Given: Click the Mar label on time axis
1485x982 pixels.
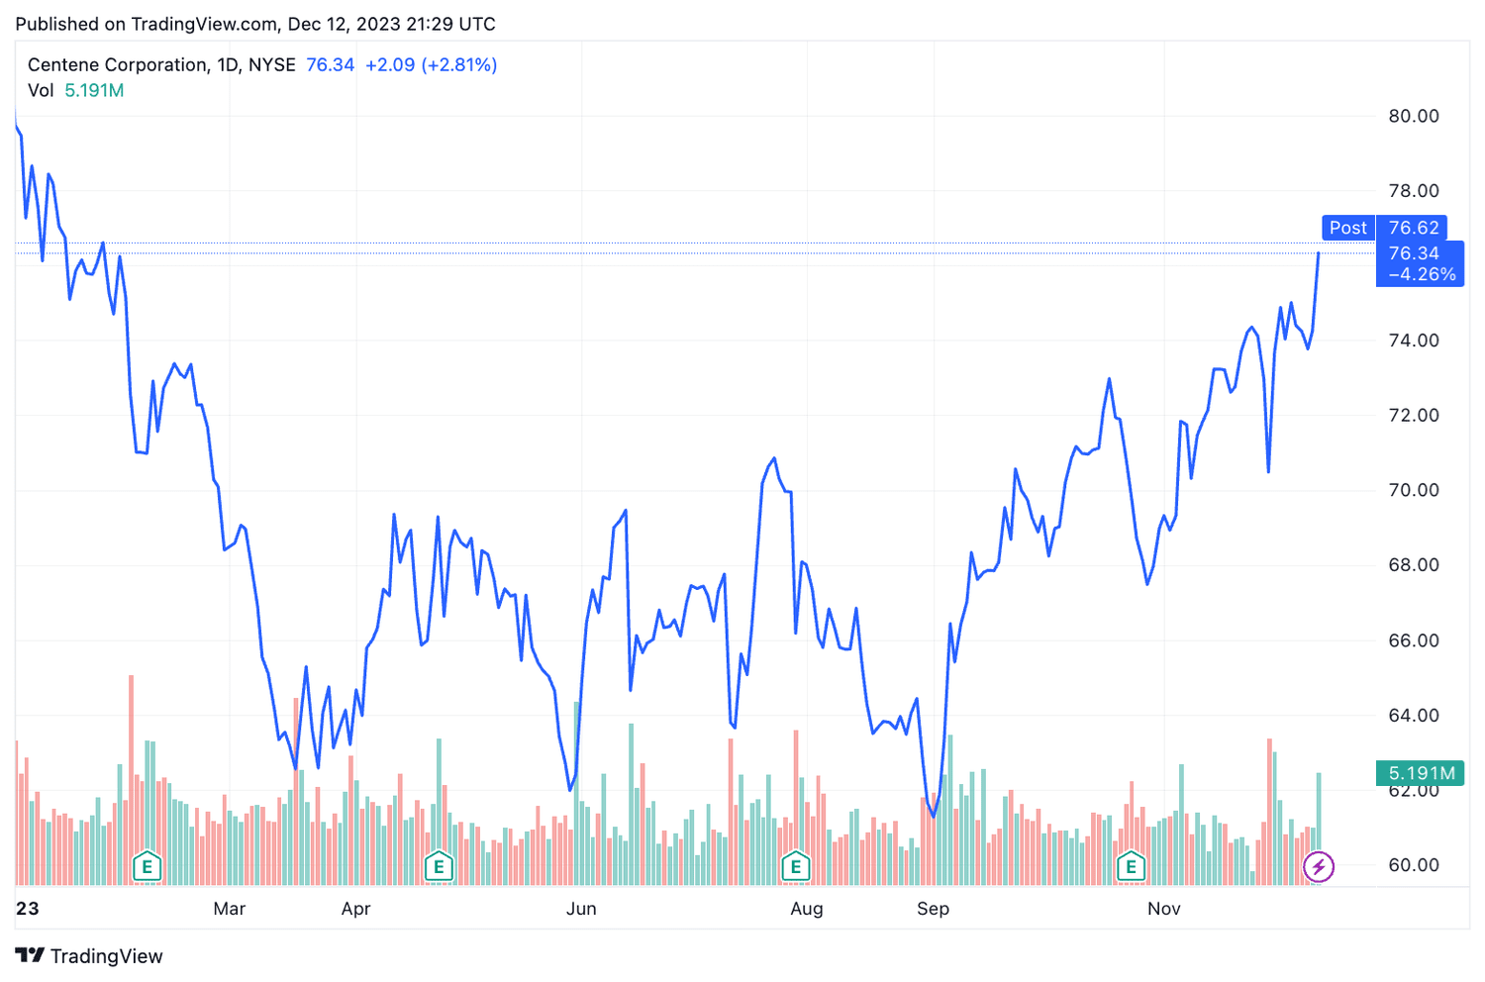Looking at the screenshot, I should click(x=229, y=909).
